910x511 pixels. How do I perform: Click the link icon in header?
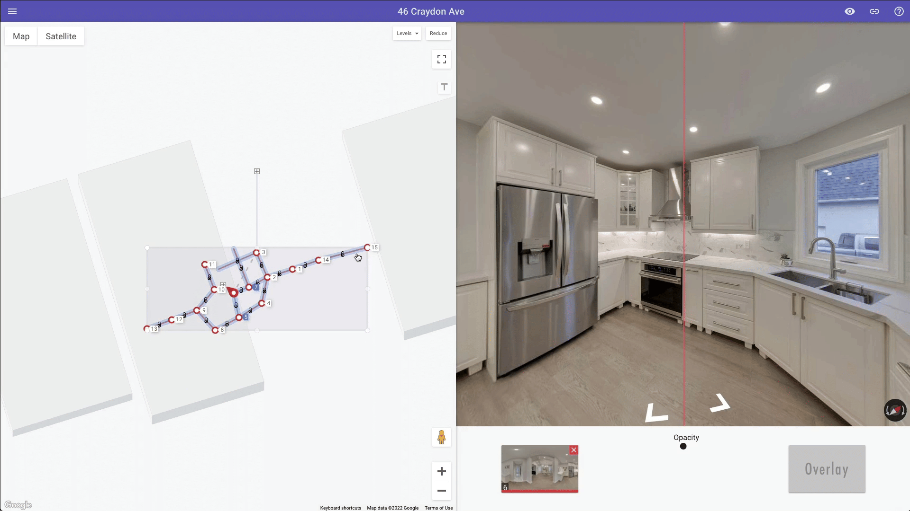874,11
